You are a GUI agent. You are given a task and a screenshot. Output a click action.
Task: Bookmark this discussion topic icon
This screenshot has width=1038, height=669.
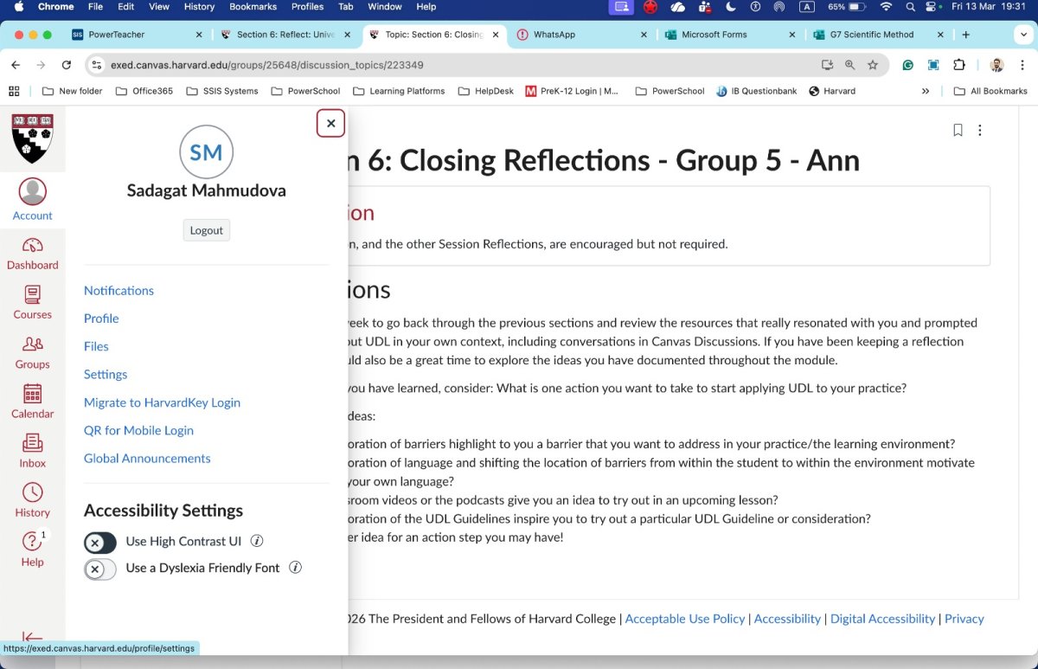coord(958,130)
